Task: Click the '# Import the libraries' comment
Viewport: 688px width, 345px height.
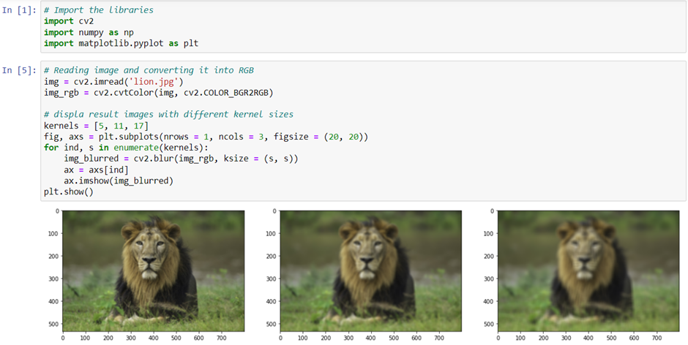Action: [x=99, y=10]
